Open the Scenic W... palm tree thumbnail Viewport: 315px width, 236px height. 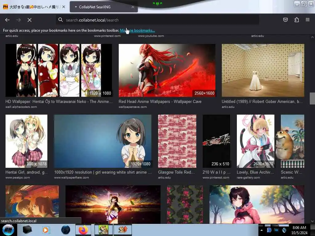click(293, 141)
